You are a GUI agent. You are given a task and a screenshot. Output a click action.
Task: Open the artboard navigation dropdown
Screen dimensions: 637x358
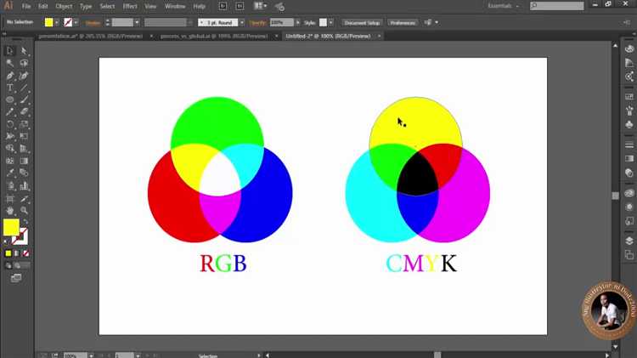(x=138, y=355)
